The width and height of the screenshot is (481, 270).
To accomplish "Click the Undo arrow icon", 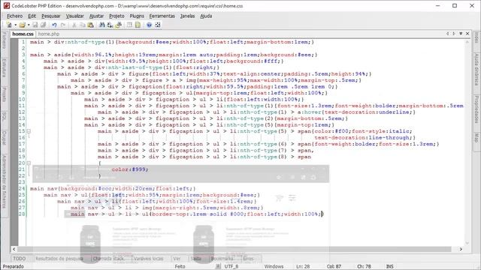I will click(54, 25).
